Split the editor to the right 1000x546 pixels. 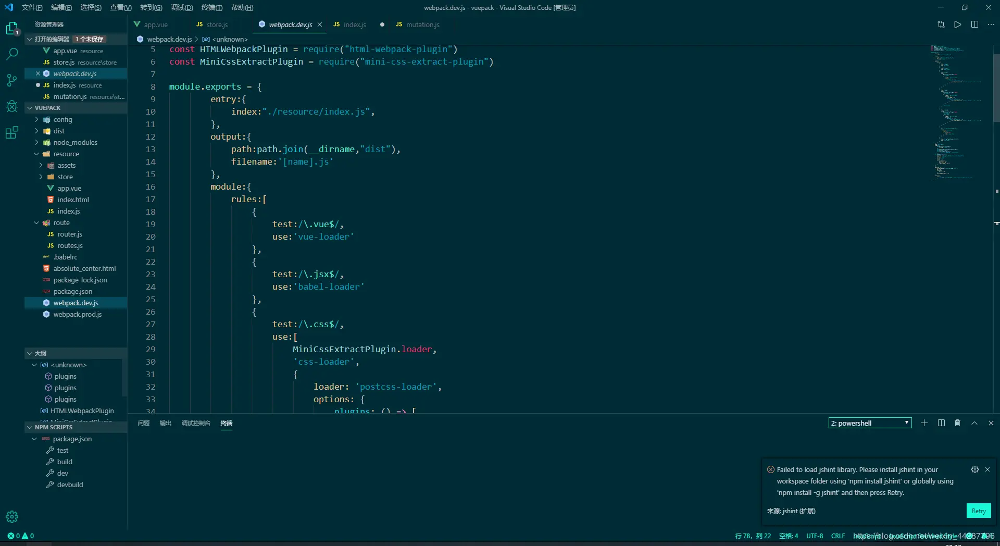[974, 24]
